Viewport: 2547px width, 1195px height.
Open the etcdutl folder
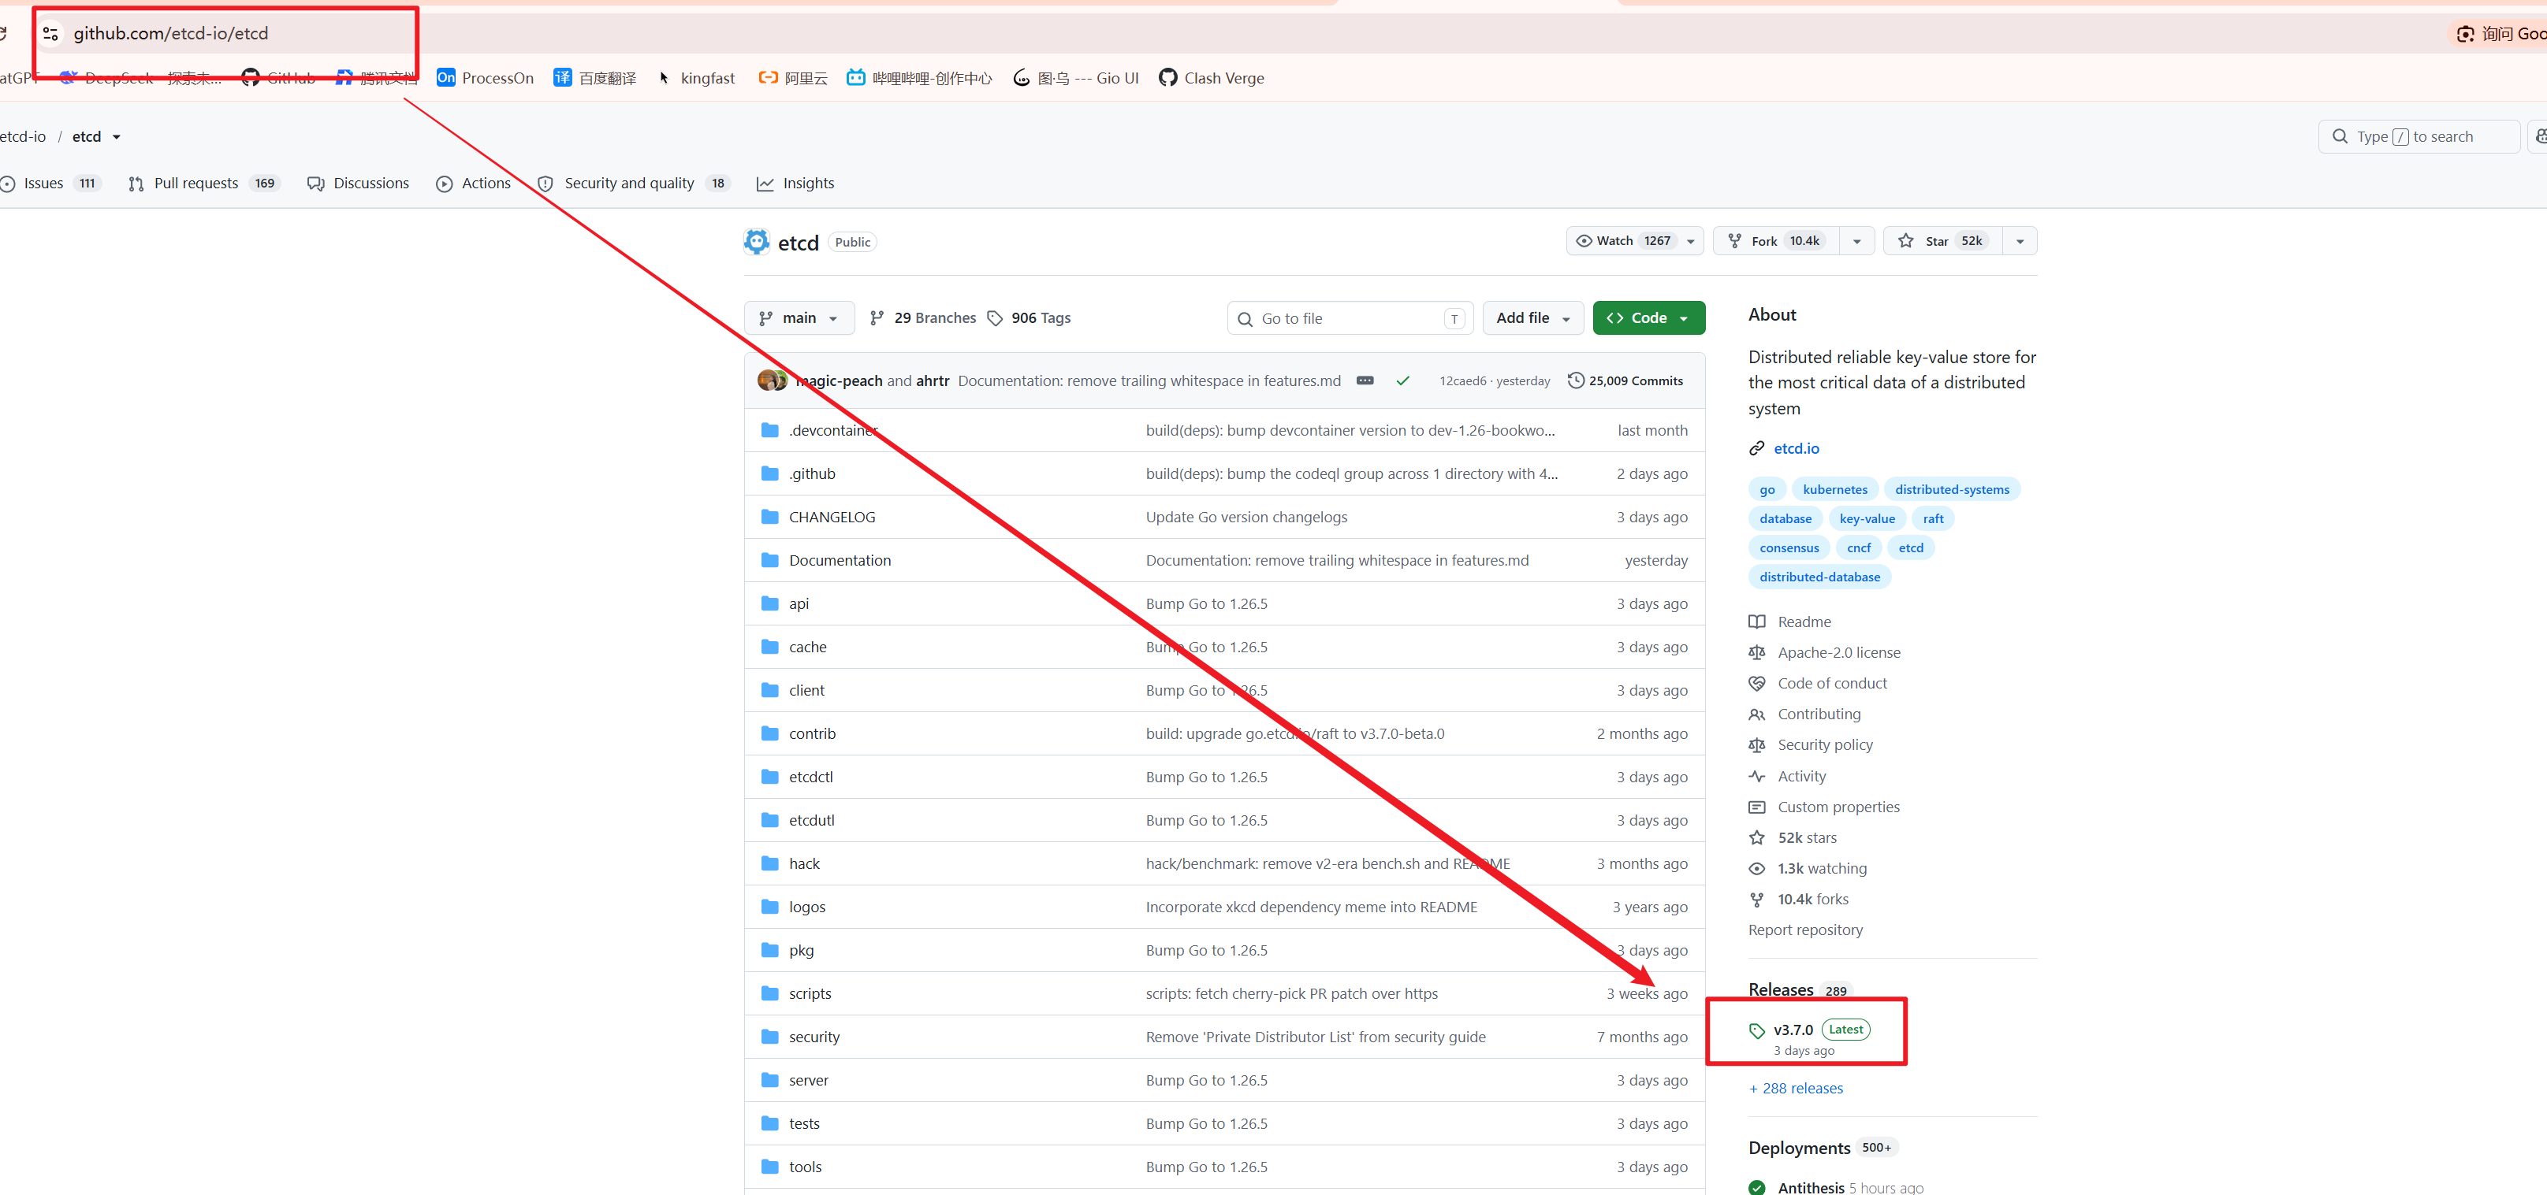[811, 820]
